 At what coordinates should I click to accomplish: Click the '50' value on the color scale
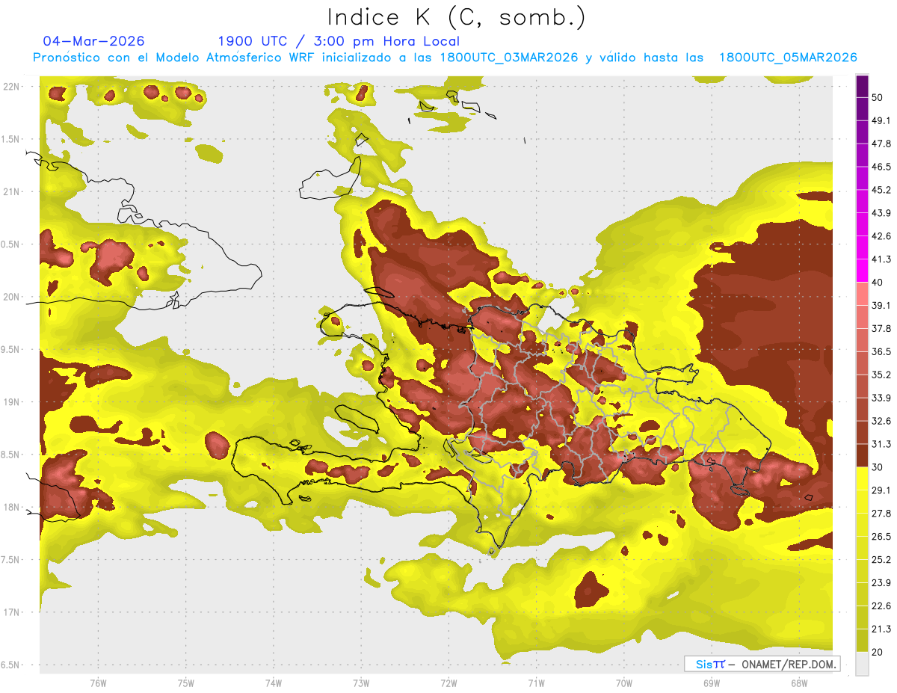[878, 97]
